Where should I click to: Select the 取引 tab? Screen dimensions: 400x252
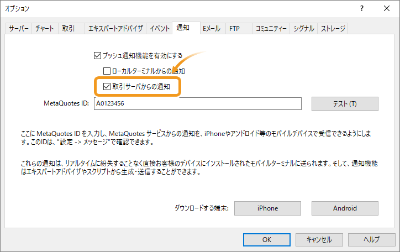click(71, 28)
